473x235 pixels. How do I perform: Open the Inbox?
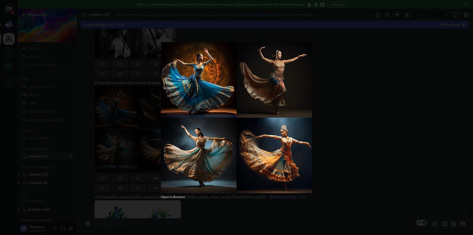point(456,14)
